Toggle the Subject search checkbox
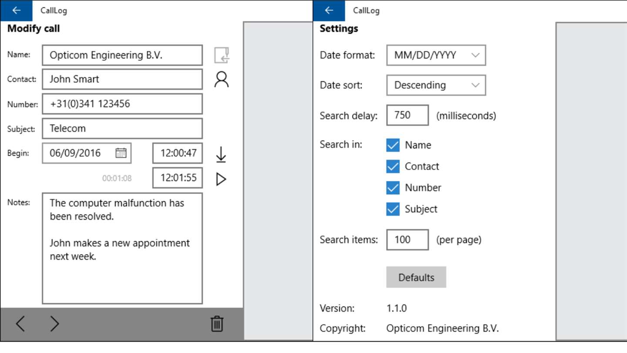The width and height of the screenshot is (627, 353). (393, 209)
